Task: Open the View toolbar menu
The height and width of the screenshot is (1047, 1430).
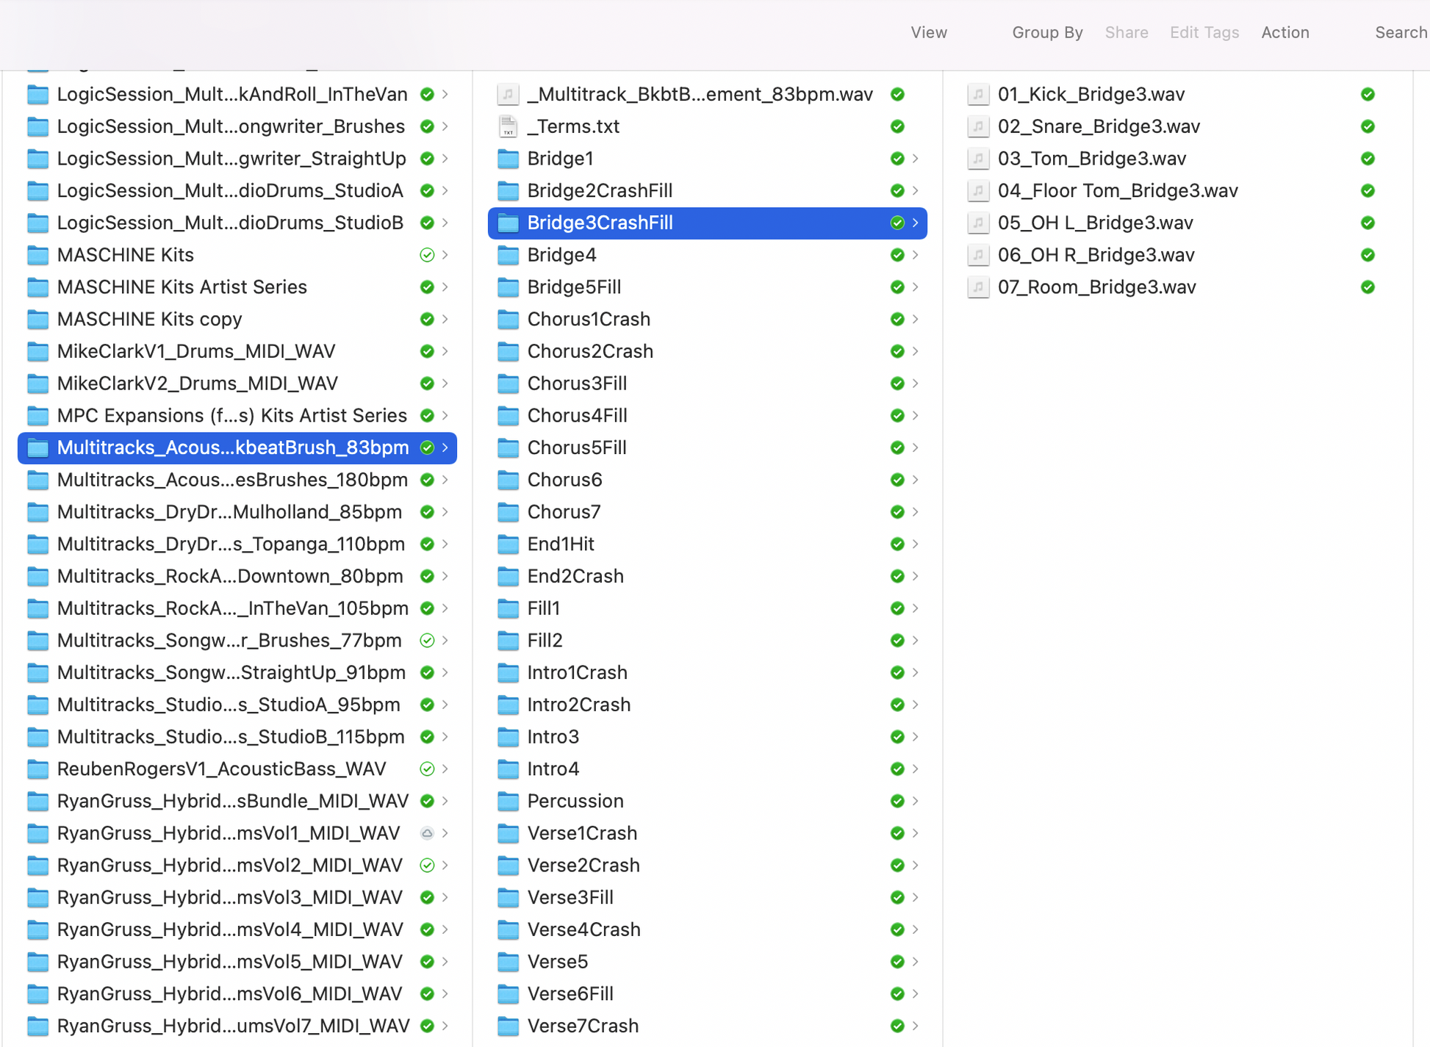Action: coord(929,32)
